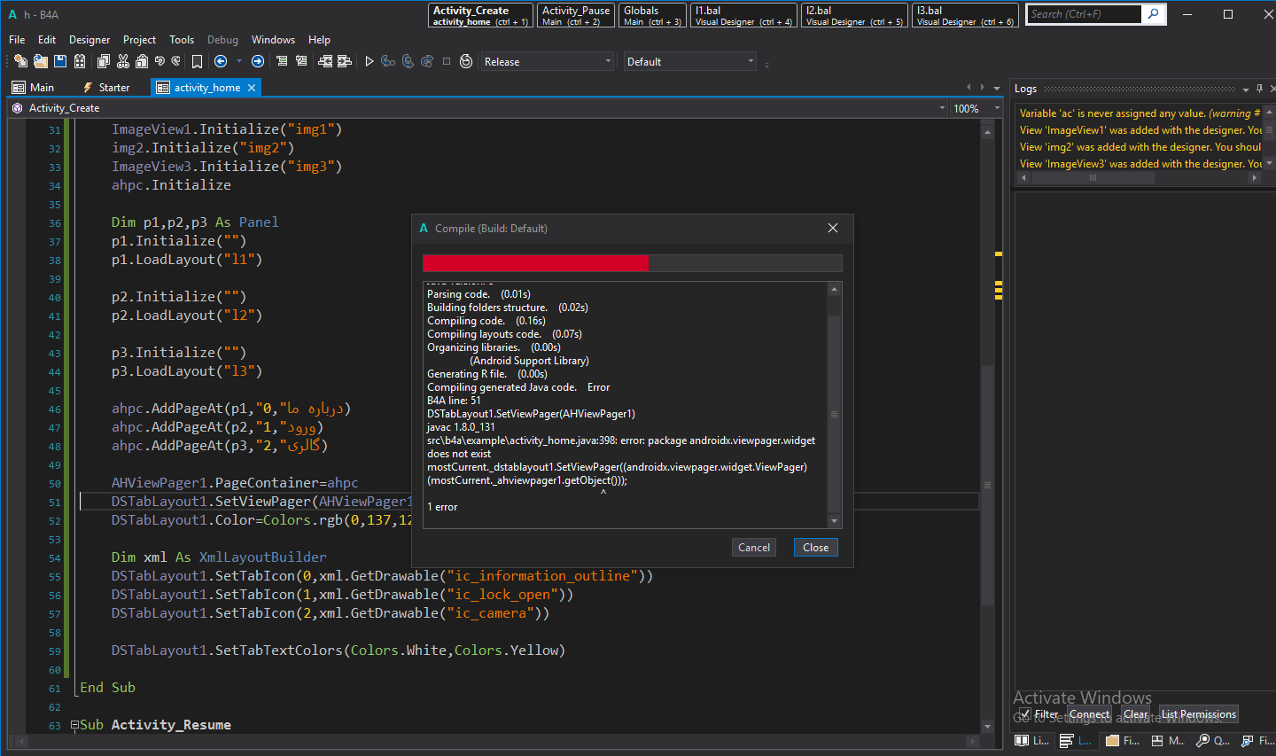The width and height of the screenshot is (1276, 756).
Task: Click the Run play icon
Action: pyautogui.click(x=370, y=61)
